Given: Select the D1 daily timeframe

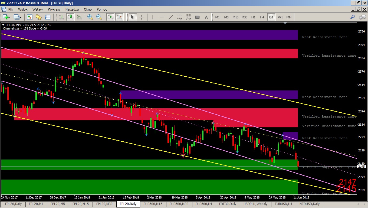Looking at the screenshot, I should click(x=271, y=17).
